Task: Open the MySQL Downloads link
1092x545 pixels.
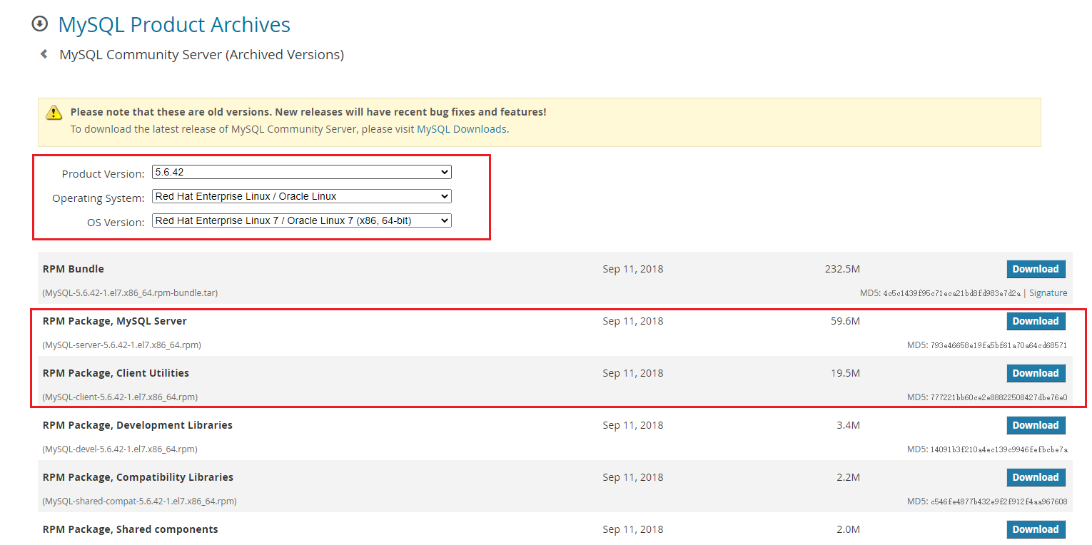Action: [x=462, y=129]
